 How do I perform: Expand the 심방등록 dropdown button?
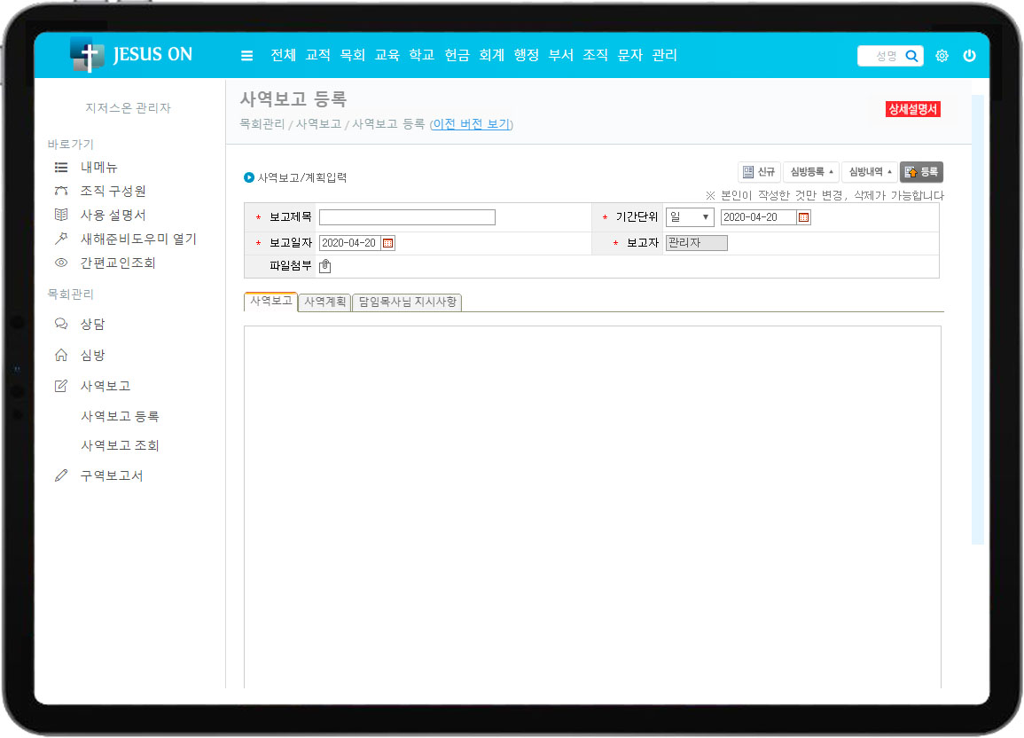810,172
